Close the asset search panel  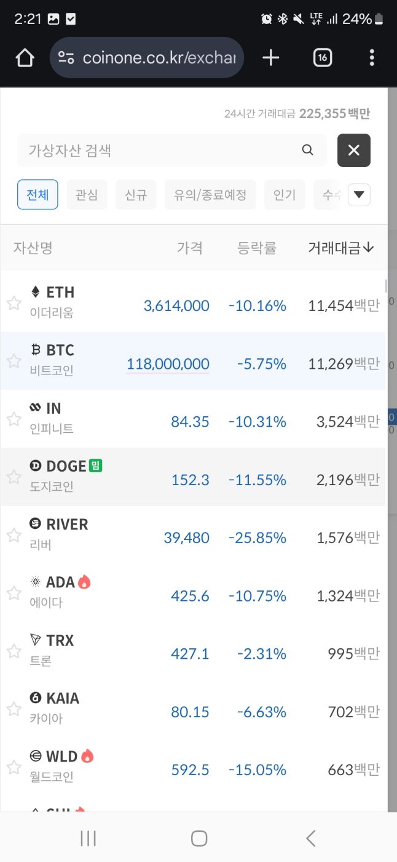point(354,150)
